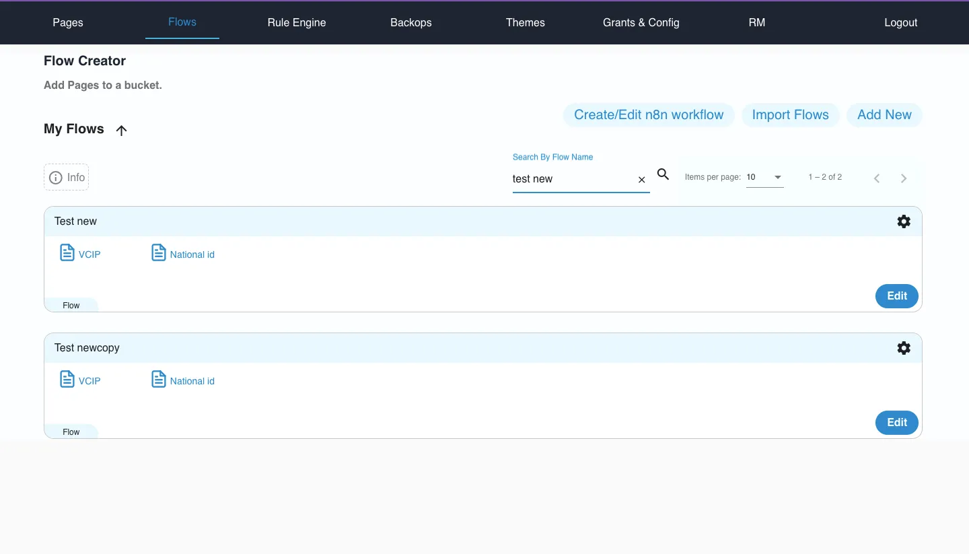
Task: Go to previous page of flows
Action: click(x=877, y=178)
